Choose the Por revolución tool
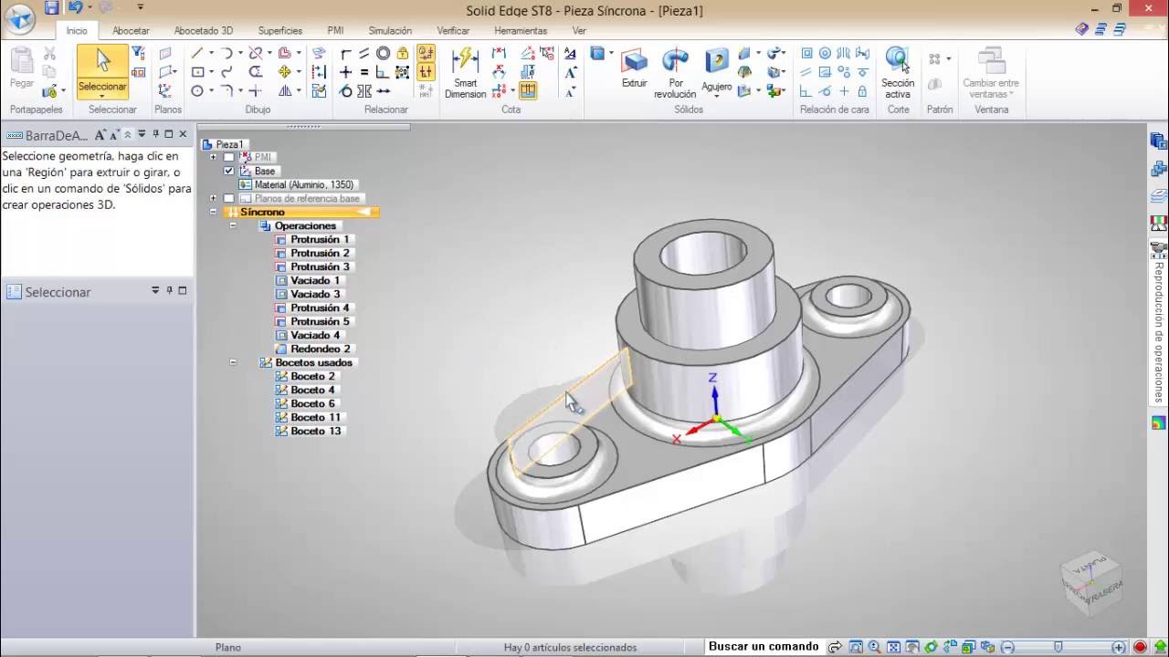 pos(675,73)
